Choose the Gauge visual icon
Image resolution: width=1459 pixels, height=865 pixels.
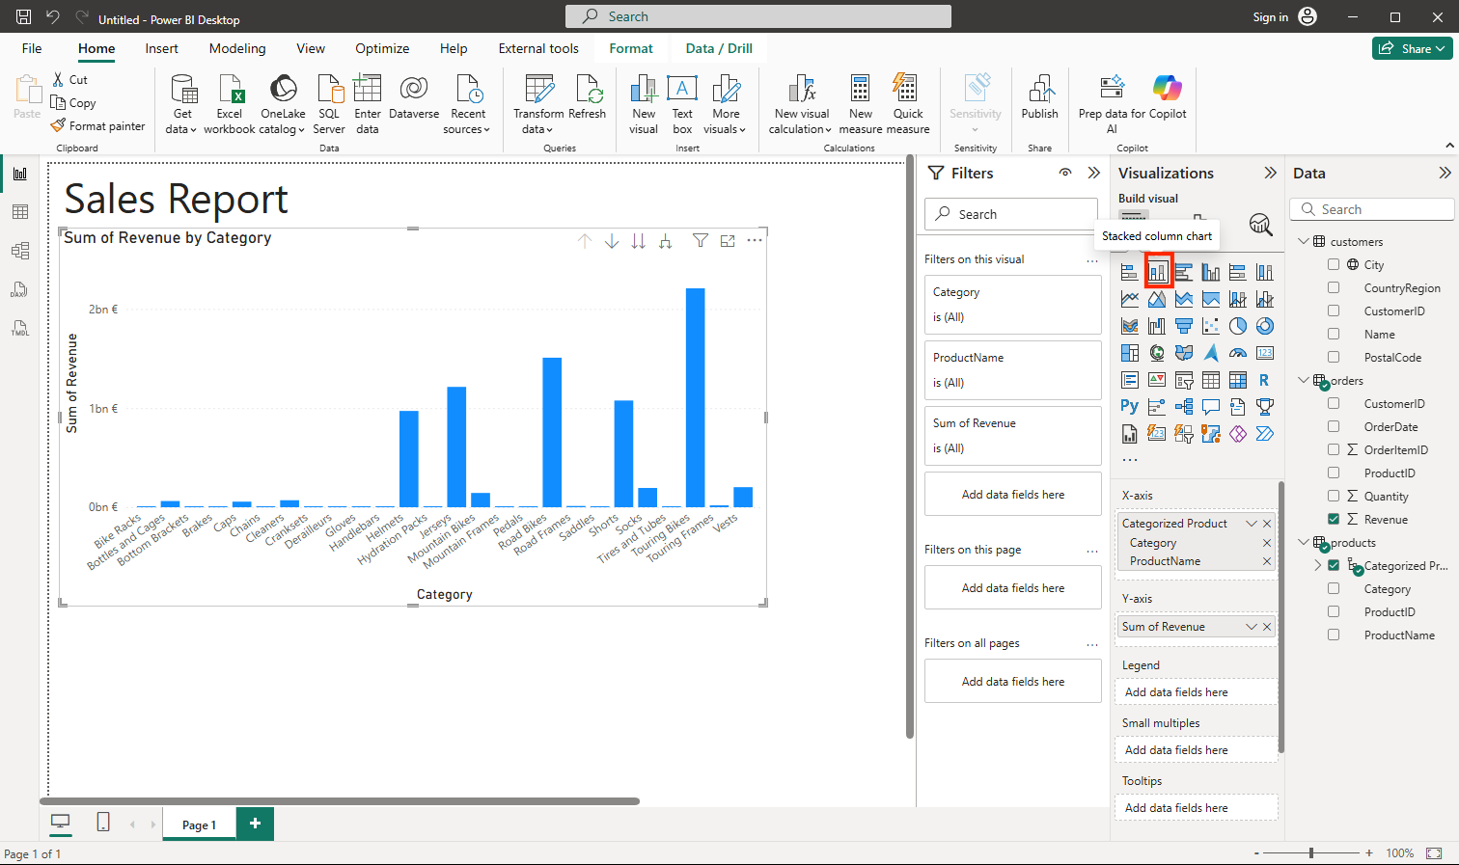pyautogui.click(x=1238, y=353)
